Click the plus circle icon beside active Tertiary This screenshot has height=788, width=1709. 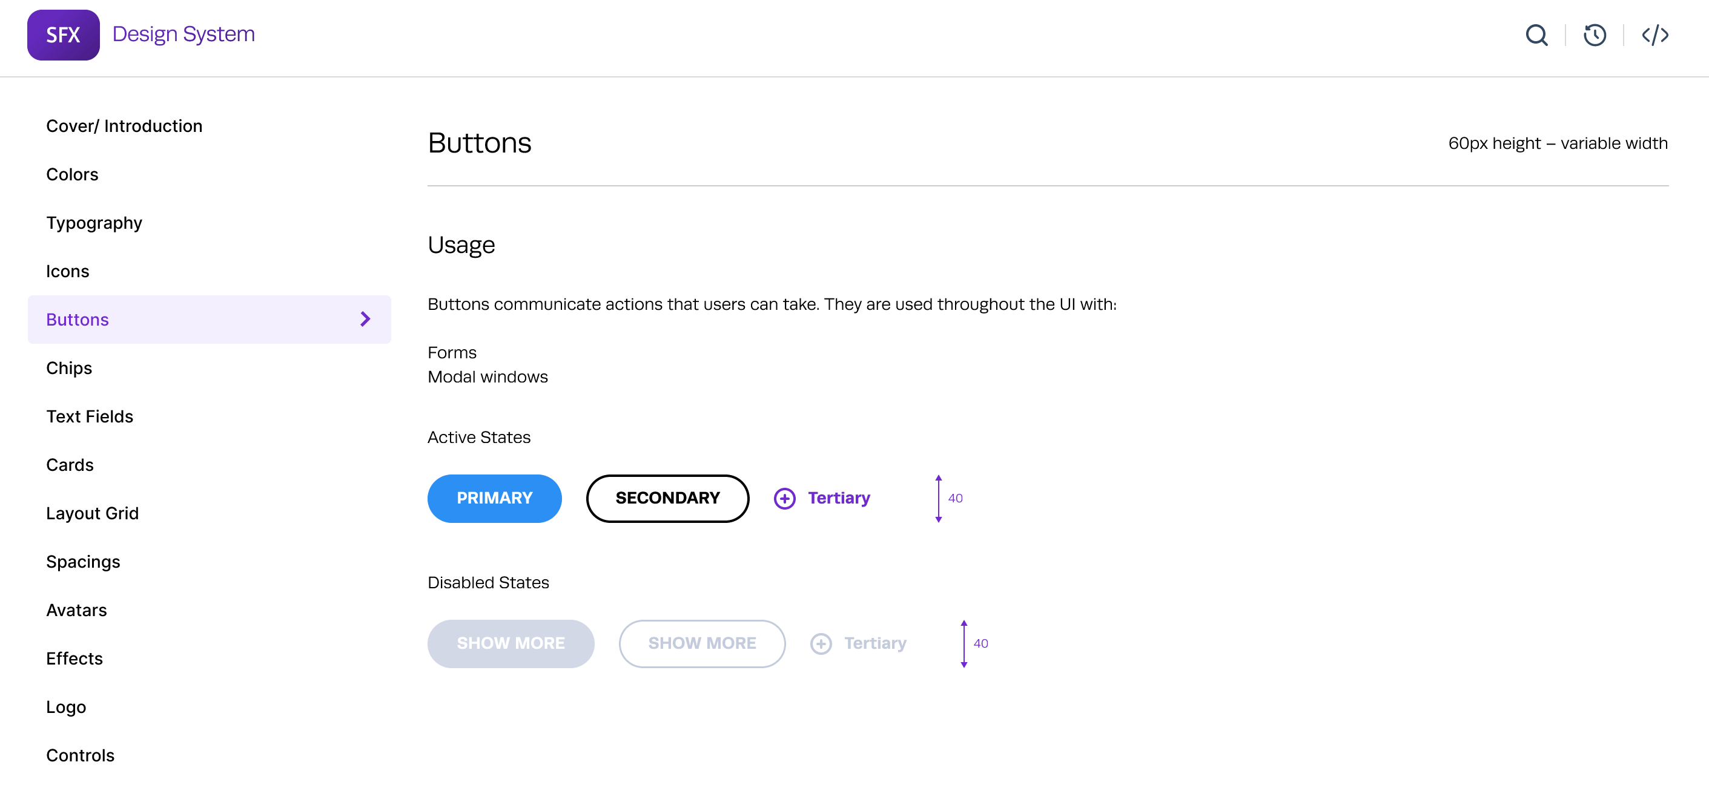(784, 498)
